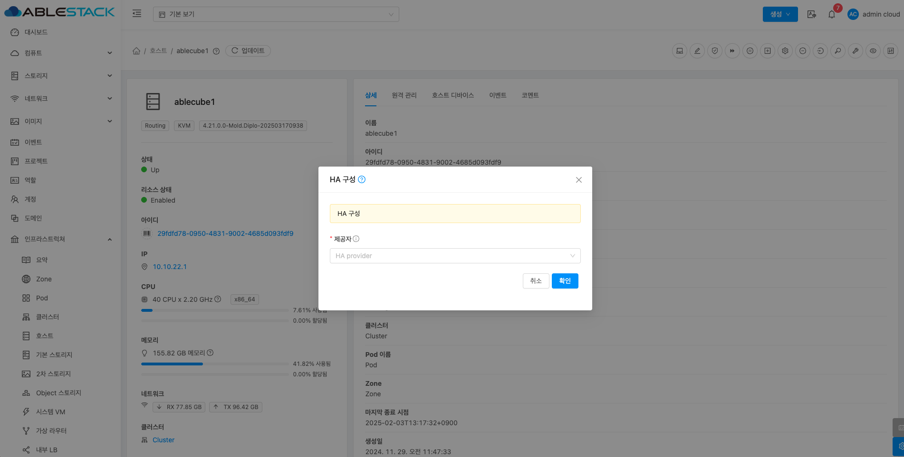Click the help icon beside HA 구성 title
Image resolution: width=904 pixels, height=457 pixels.
coord(362,179)
